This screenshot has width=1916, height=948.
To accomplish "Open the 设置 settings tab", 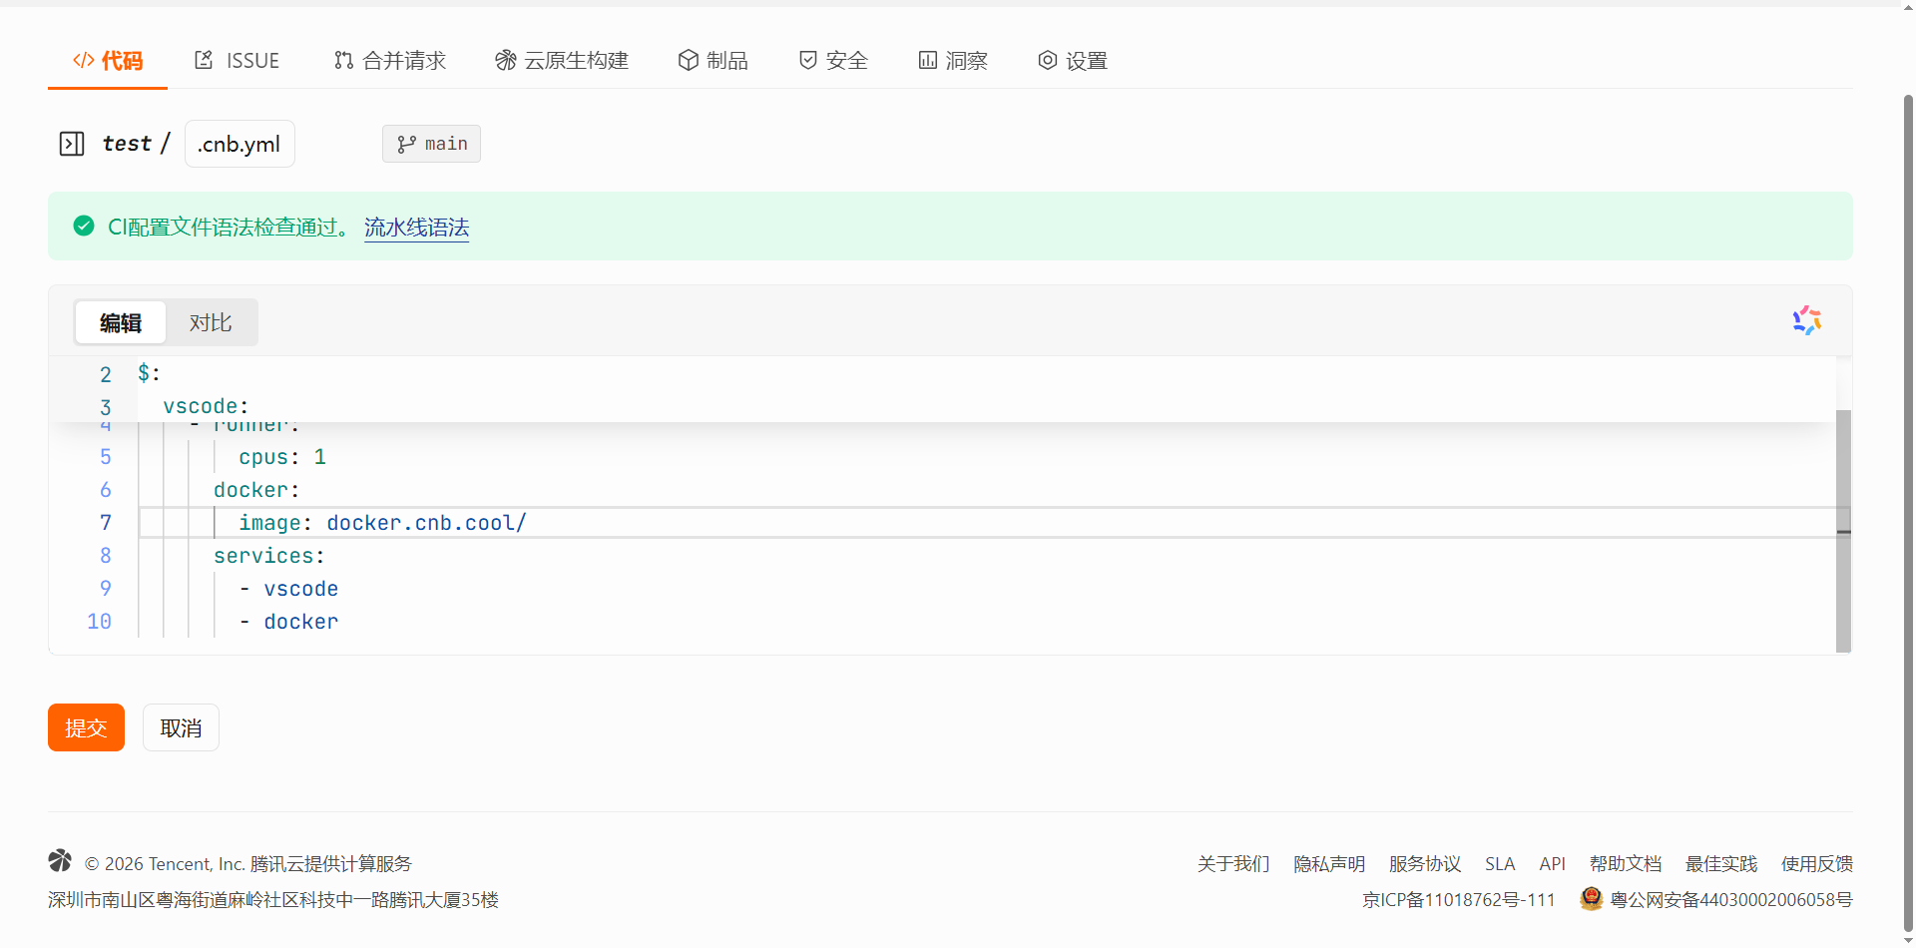I will tap(1073, 61).
